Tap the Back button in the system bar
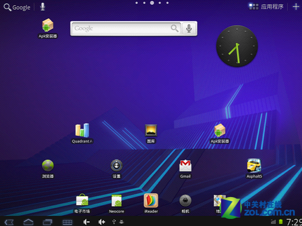 [9, 222]
